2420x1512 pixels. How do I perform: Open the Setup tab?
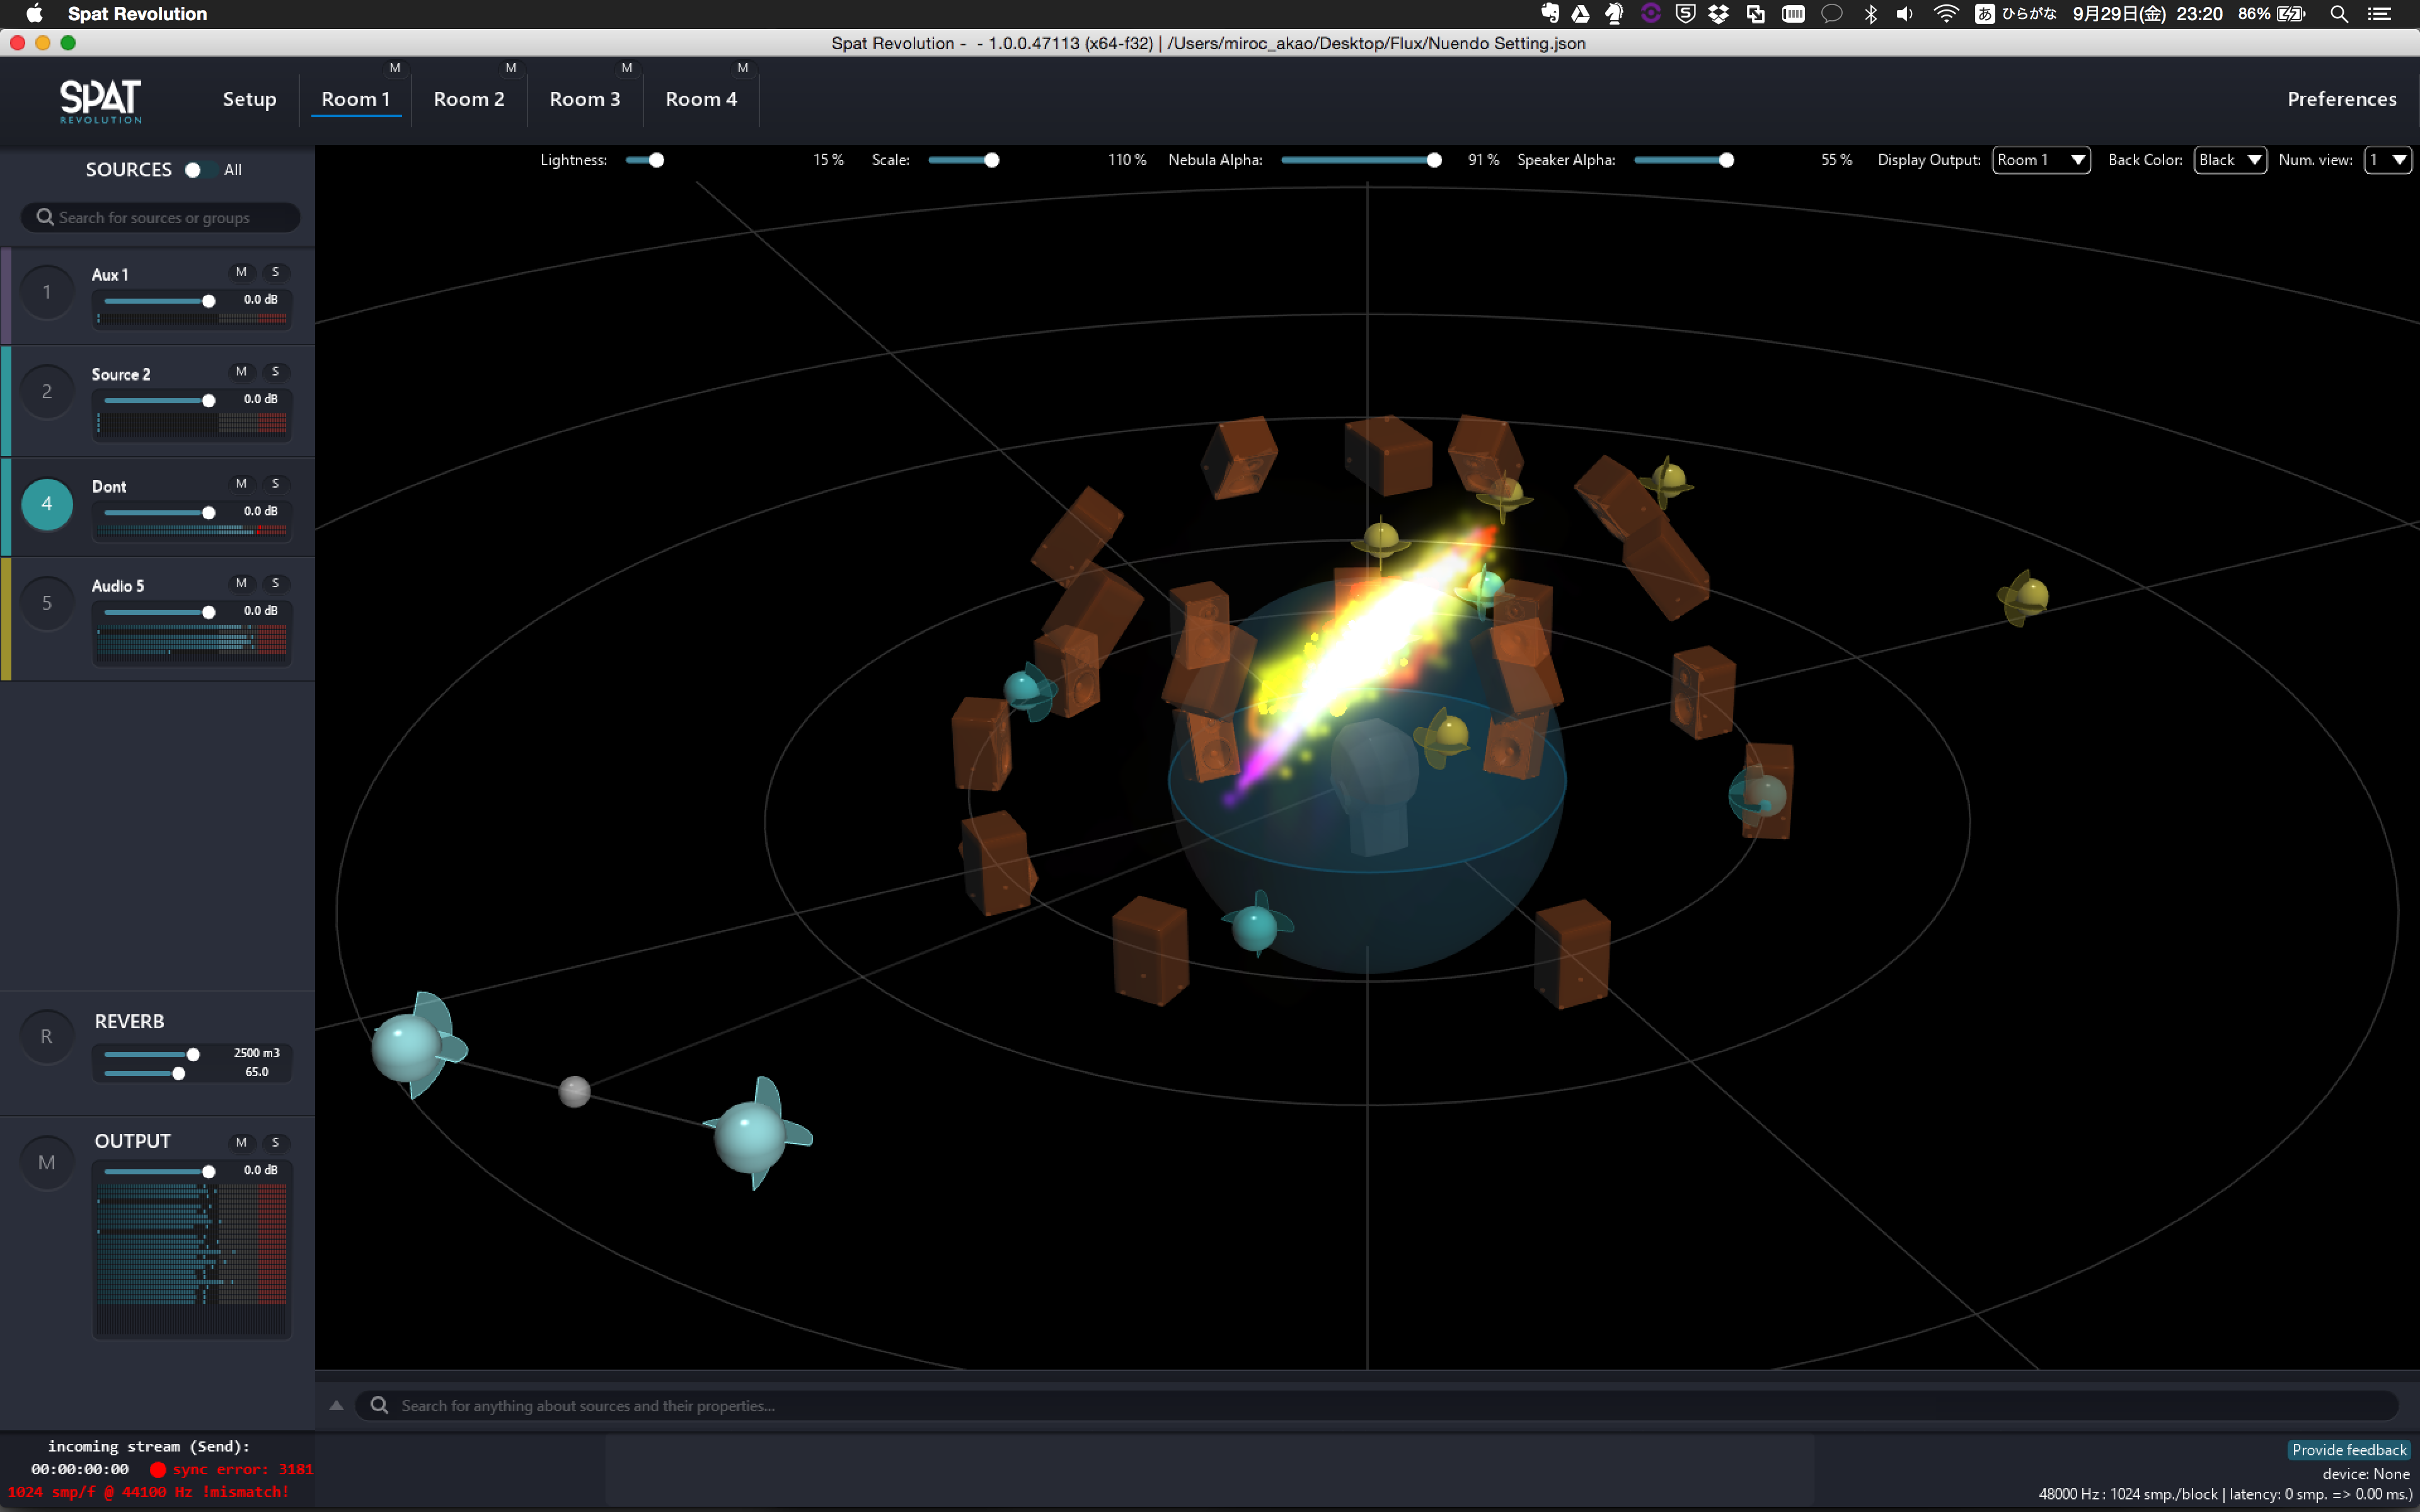click(x=249, y=99)
